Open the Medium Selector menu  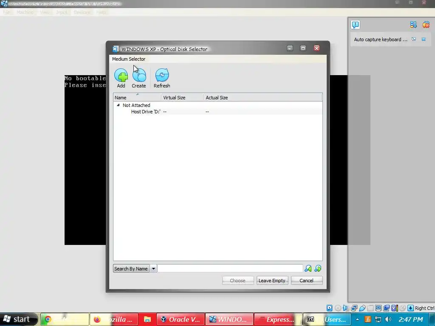(x=129, y=59)
